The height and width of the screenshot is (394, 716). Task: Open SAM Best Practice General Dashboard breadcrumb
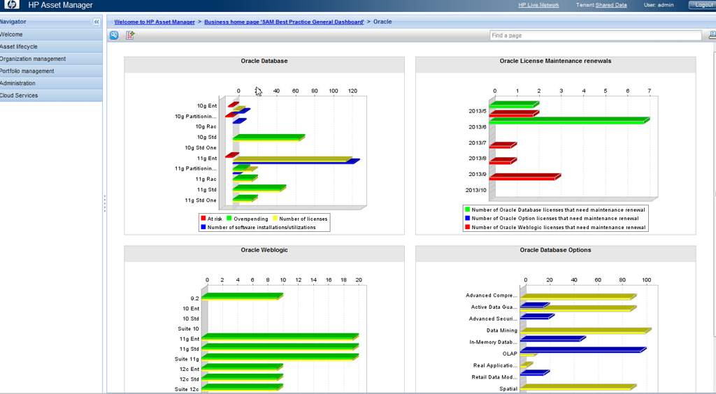(x=284, y=22)
